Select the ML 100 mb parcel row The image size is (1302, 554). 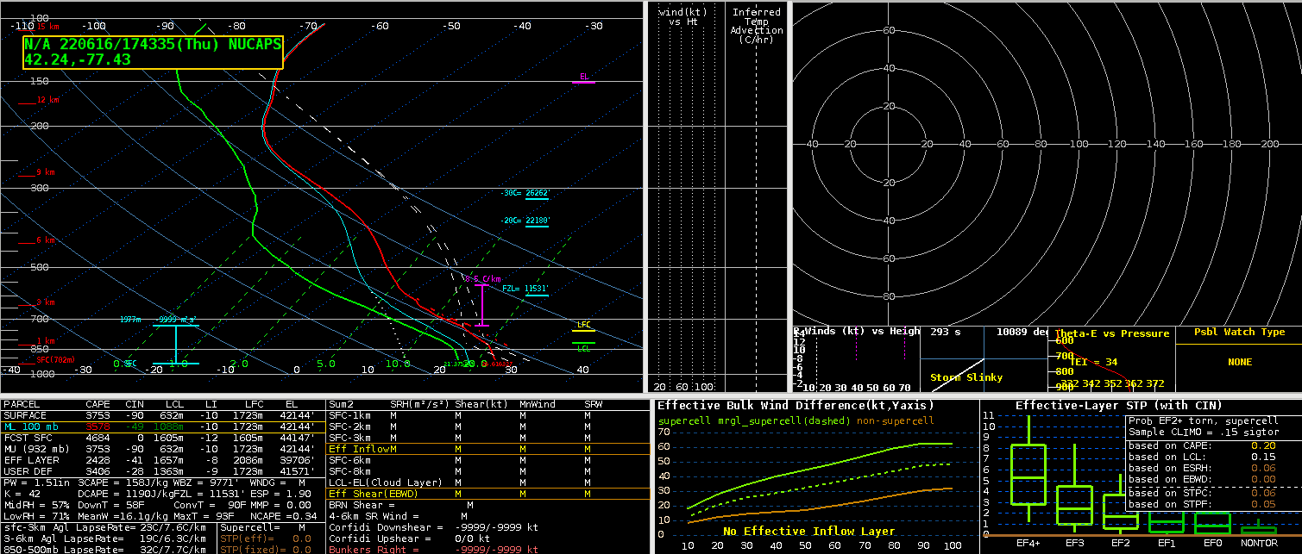(x=162, y=426)
